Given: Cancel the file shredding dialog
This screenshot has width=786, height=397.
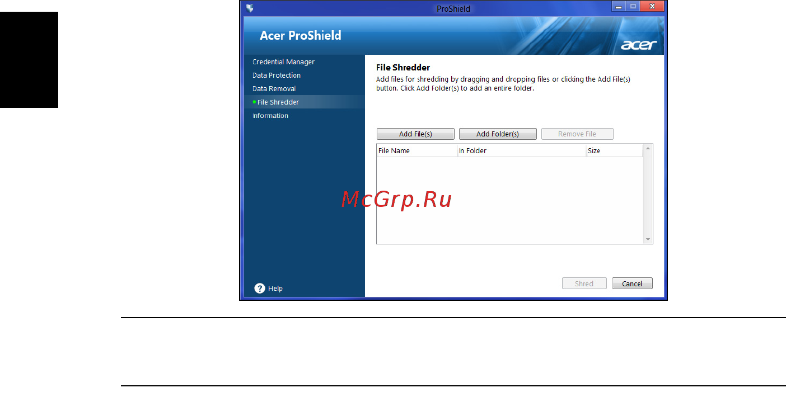Looking at the screenshot, I should pyautogui.click(x=632, y=283).
